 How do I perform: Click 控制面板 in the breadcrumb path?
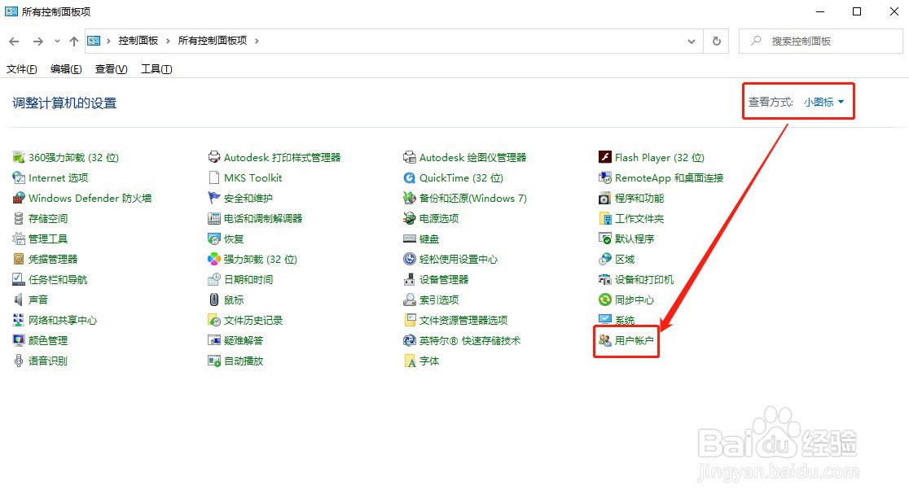[x=138, y=41]
